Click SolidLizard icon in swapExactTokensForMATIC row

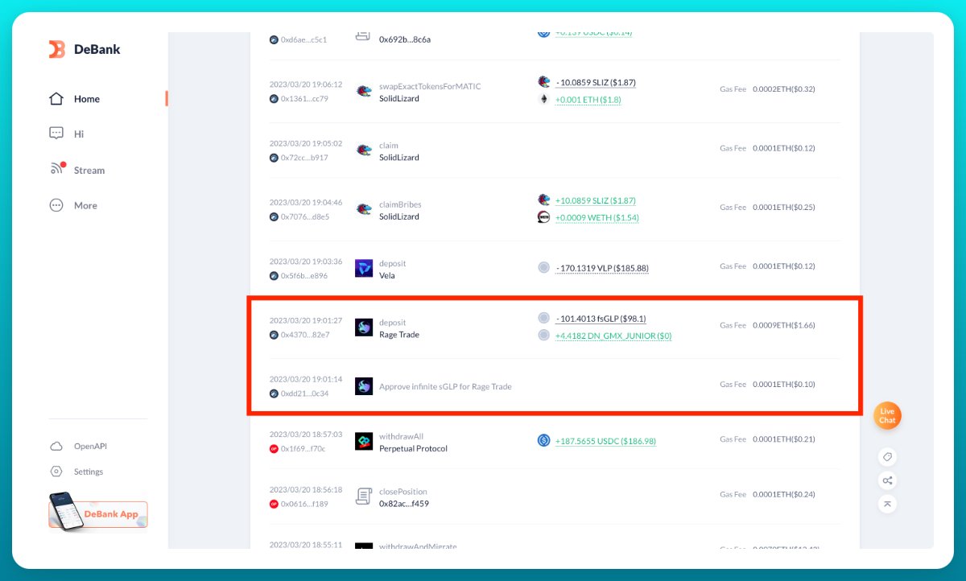point(364,92)
